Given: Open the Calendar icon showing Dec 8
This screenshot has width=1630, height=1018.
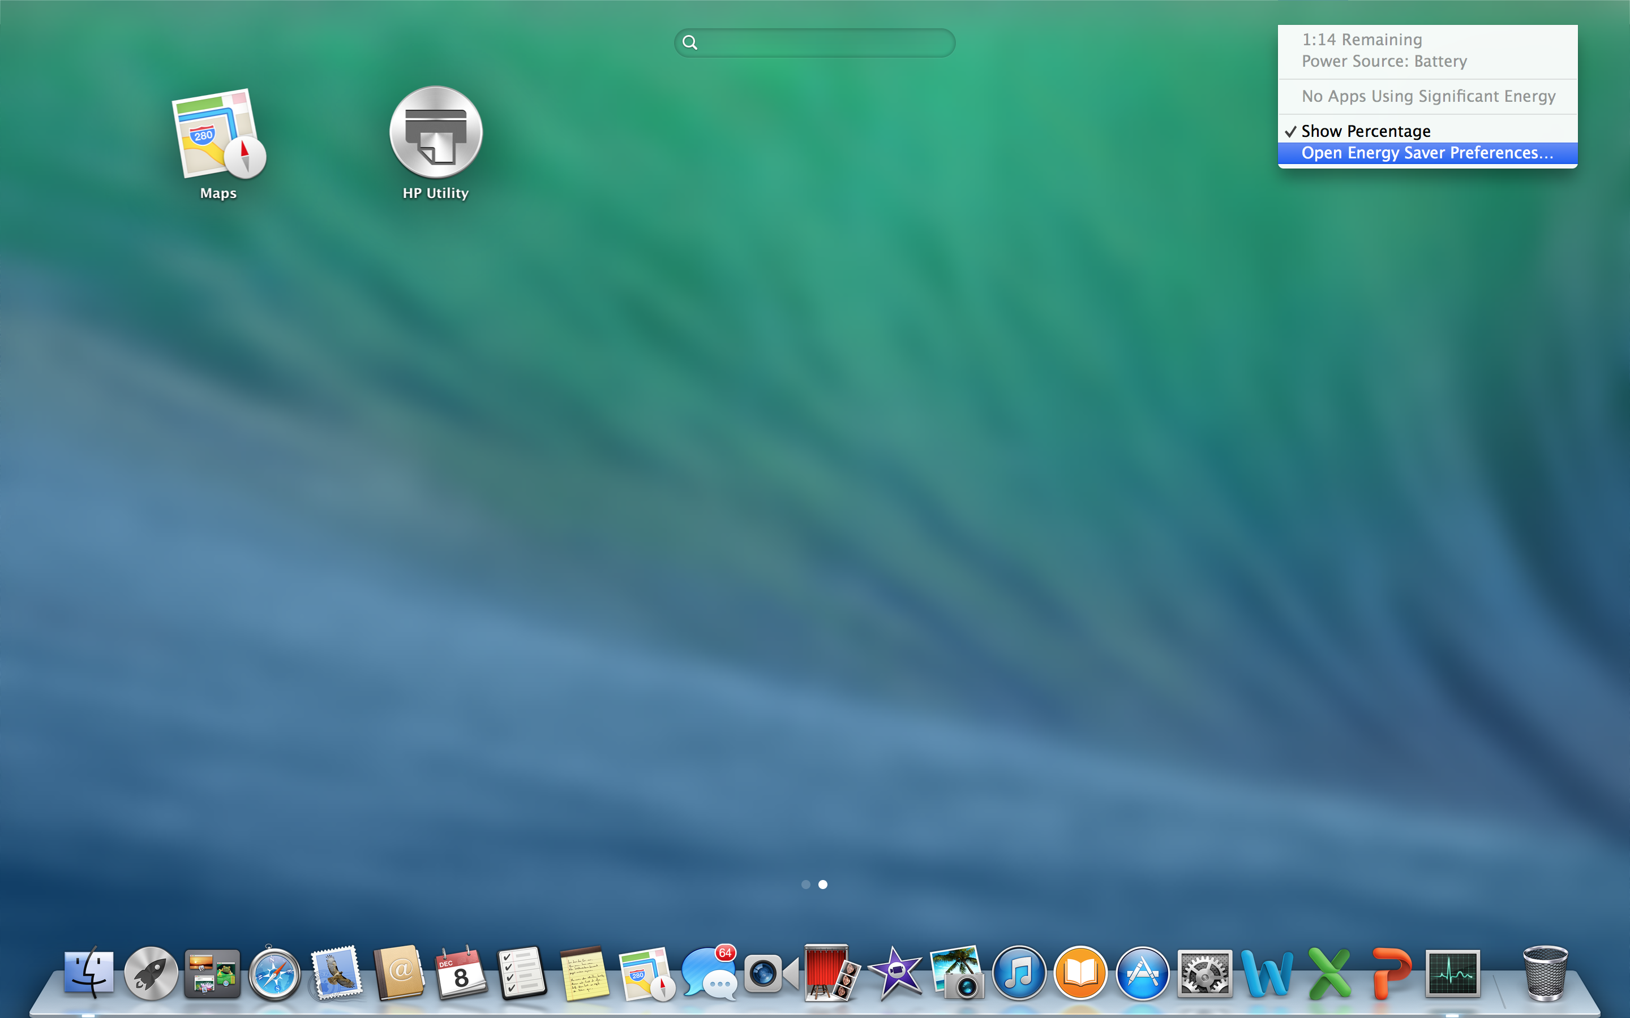Looking at the screenshot, I should point(460,973).
